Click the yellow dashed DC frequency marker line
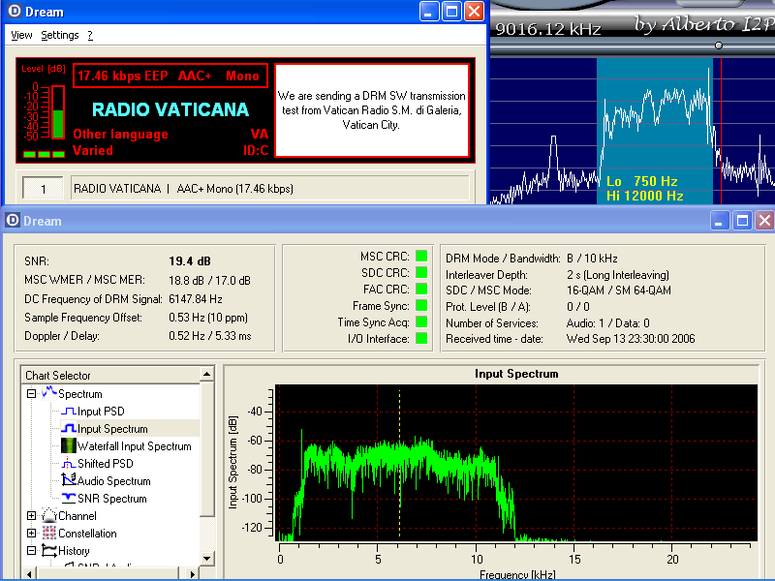 pyautogui.click(x=399, y=463)
